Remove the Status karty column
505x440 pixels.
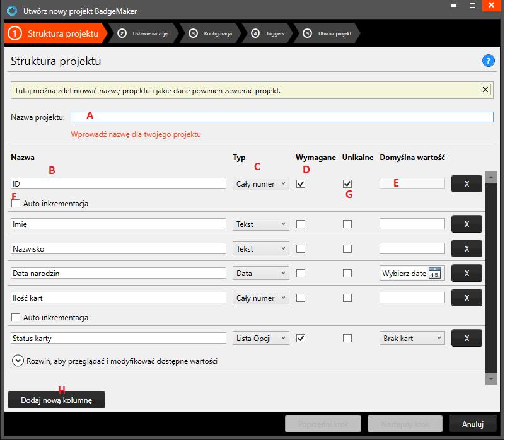[x=467, y=338]
